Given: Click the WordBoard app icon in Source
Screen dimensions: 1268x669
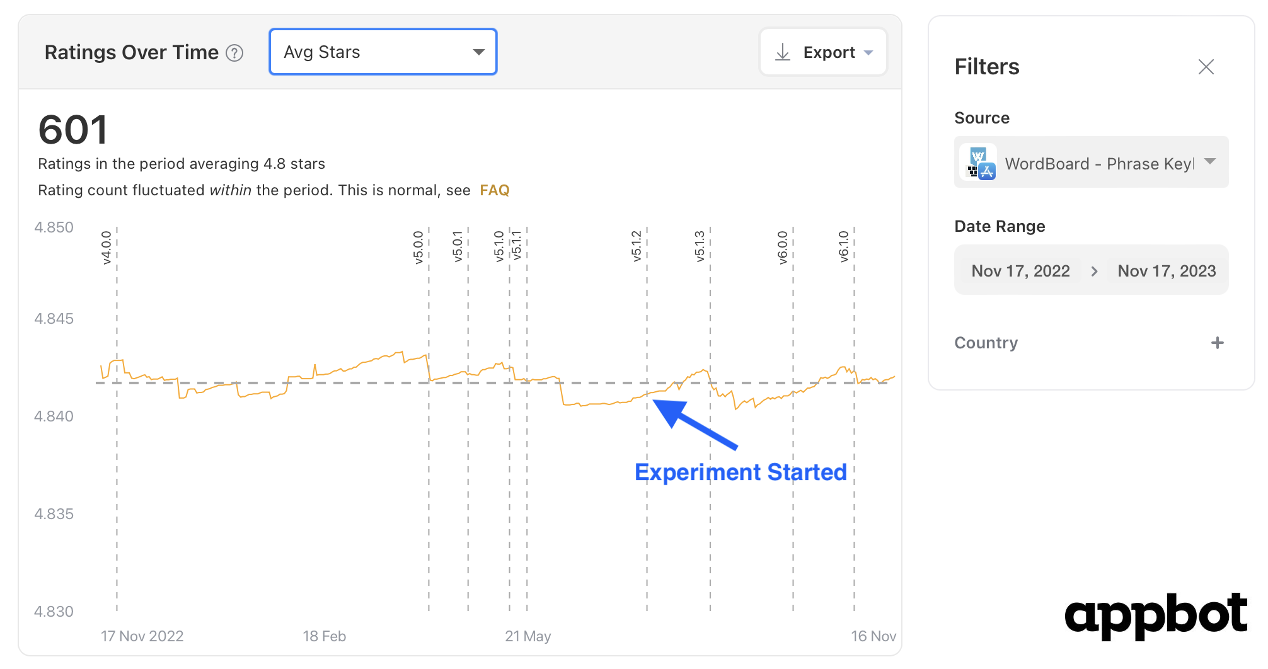Looking at the screenshot, I should [978, 163].
